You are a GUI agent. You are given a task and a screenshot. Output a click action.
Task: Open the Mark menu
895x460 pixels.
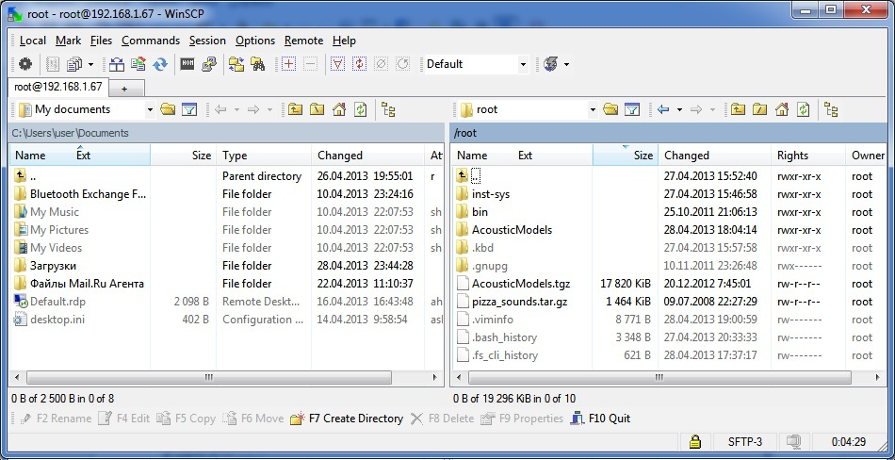point(69,41)
